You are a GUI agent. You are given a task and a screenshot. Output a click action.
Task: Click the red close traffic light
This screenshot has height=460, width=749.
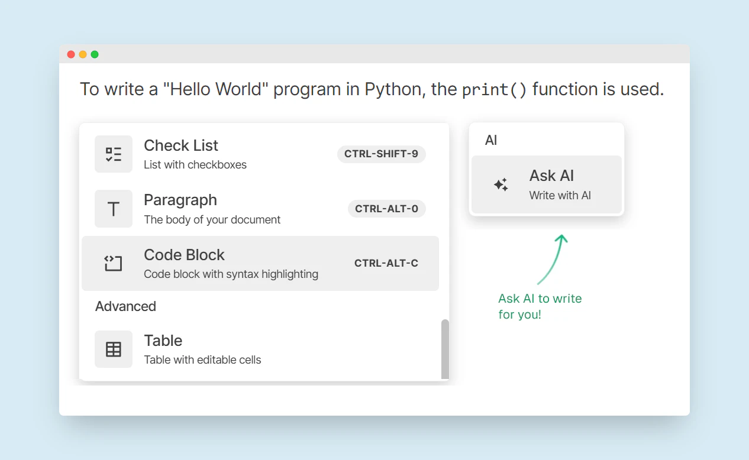pyautogui.click(x=71, y=54)
